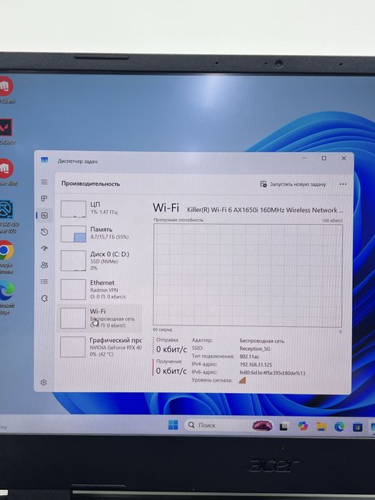
Task: Open the Services sidebar icon
Action: point(44,298)
